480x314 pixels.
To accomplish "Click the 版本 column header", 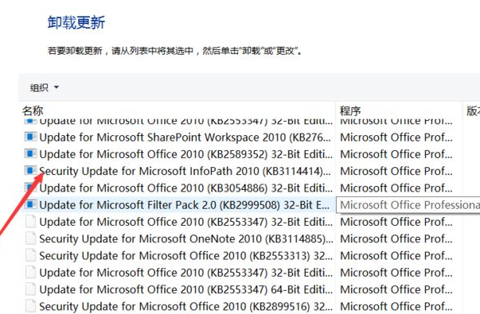I will click(472, 110).
